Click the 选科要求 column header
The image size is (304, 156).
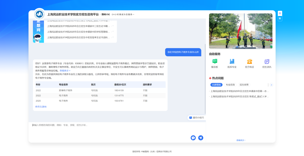(147, 85)
